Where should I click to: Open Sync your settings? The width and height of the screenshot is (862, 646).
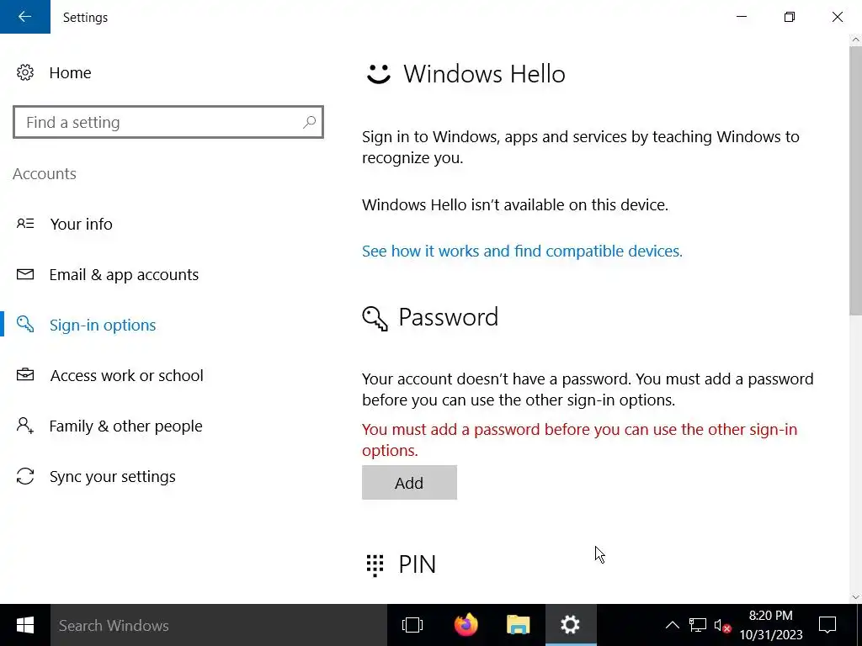[113, 476]
